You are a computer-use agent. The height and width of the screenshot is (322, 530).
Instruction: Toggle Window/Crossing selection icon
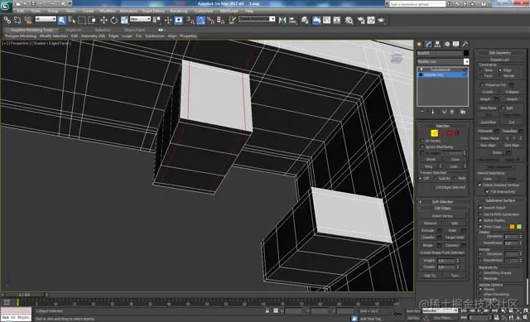point(92,20)
